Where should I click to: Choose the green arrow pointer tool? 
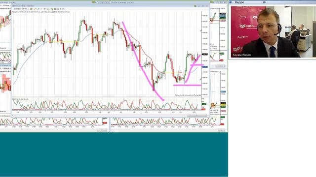48,9
